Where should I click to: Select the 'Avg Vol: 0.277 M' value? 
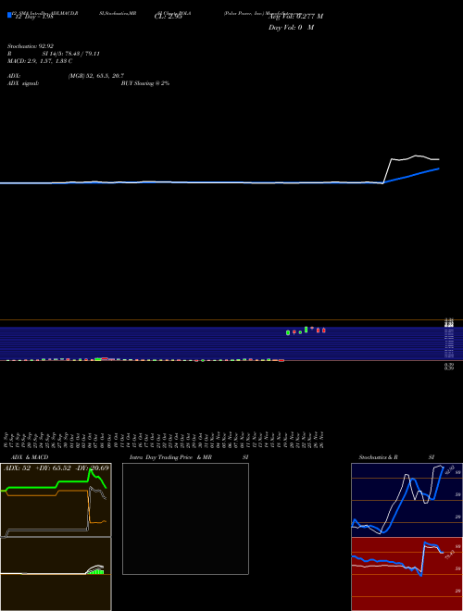[295, 16]
